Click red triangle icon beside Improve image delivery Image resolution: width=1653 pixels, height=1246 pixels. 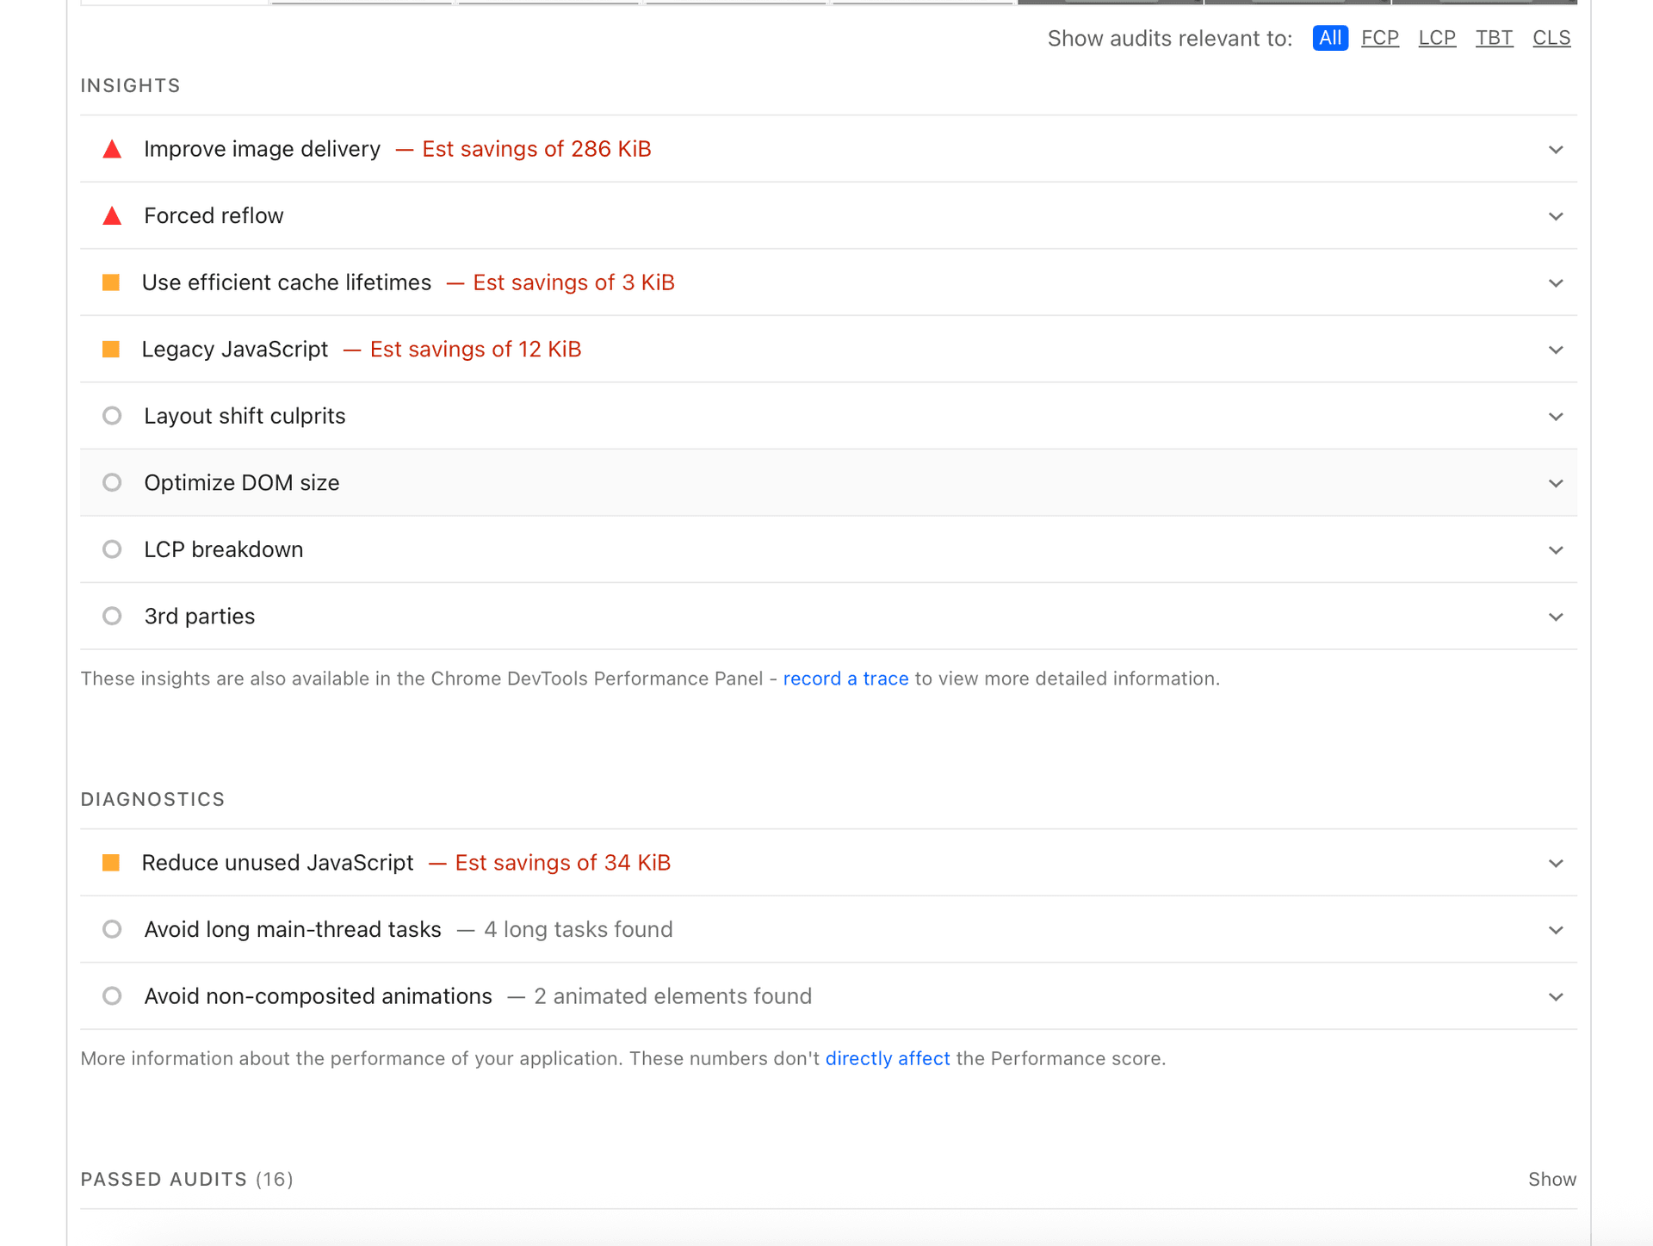tap(112, 150)
